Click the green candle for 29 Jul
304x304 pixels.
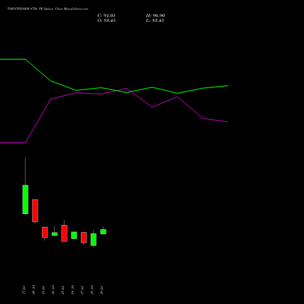pos(103,232)
